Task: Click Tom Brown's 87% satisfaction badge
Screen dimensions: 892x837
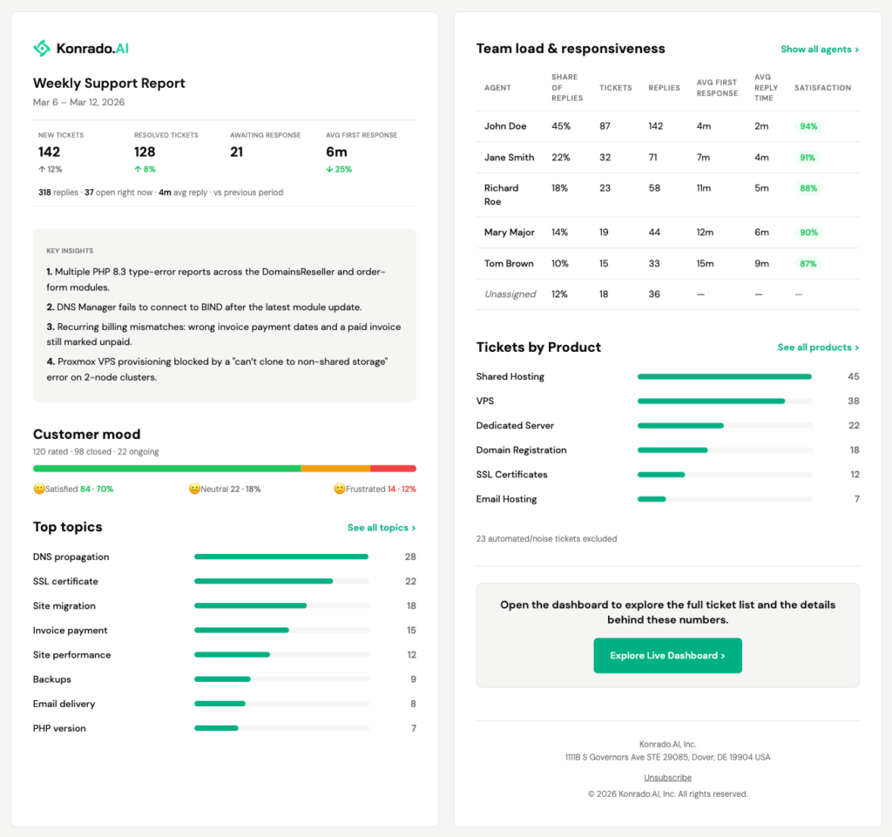Action: 808,264
